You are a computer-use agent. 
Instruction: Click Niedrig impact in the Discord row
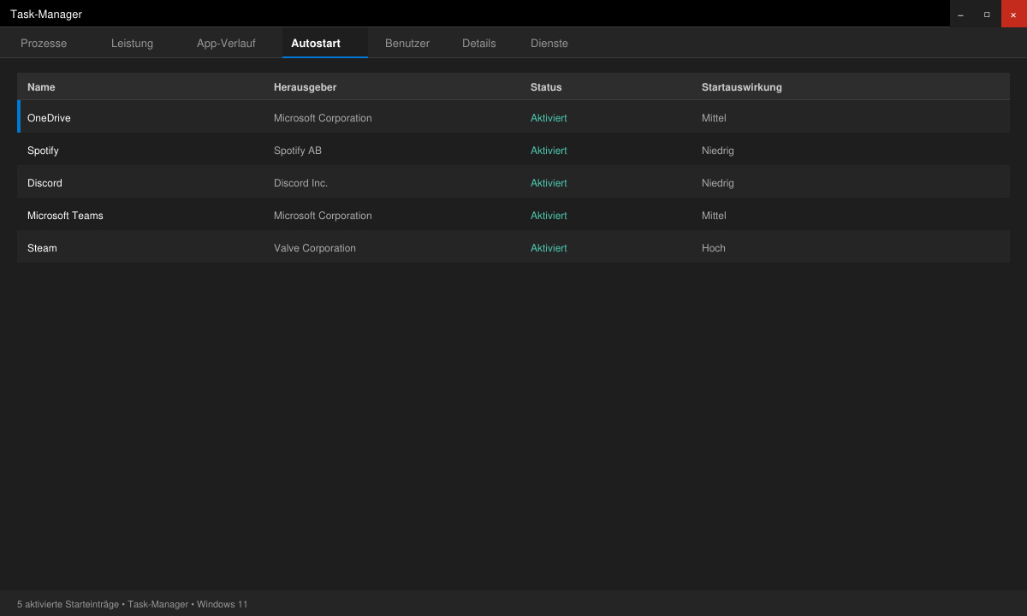[718, 183]
